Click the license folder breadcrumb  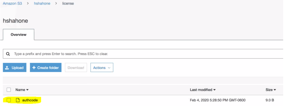[68, 4]
